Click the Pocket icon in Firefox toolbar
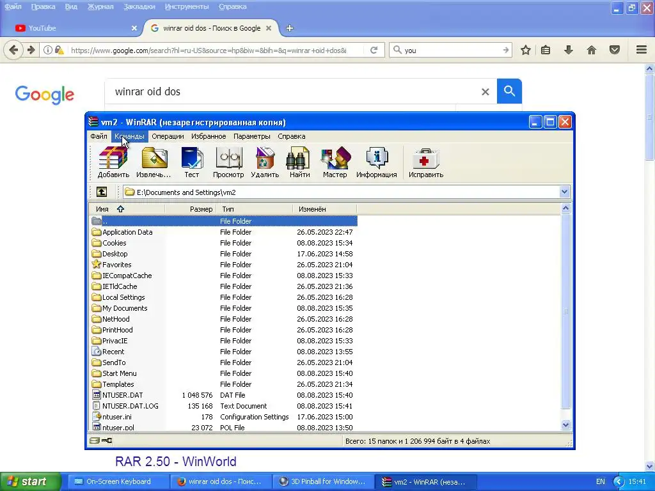Viewport: 655px width, 491px height. (x=615, y=50)
